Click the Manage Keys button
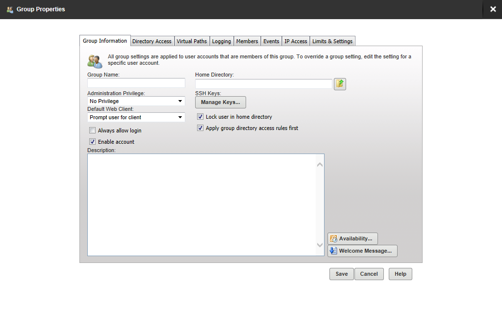The height and width of the screenshot is (314, 502). pyautogui.click(x=220, y=102)
